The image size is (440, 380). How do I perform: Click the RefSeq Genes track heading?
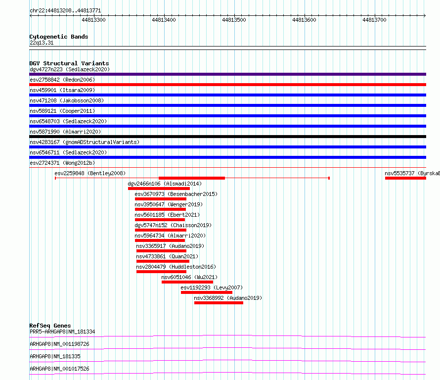[50, 326]
